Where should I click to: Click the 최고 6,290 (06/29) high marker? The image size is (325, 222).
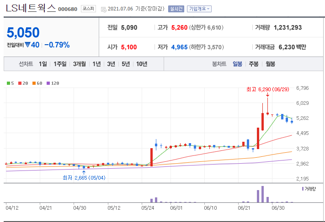pos(267,89)
